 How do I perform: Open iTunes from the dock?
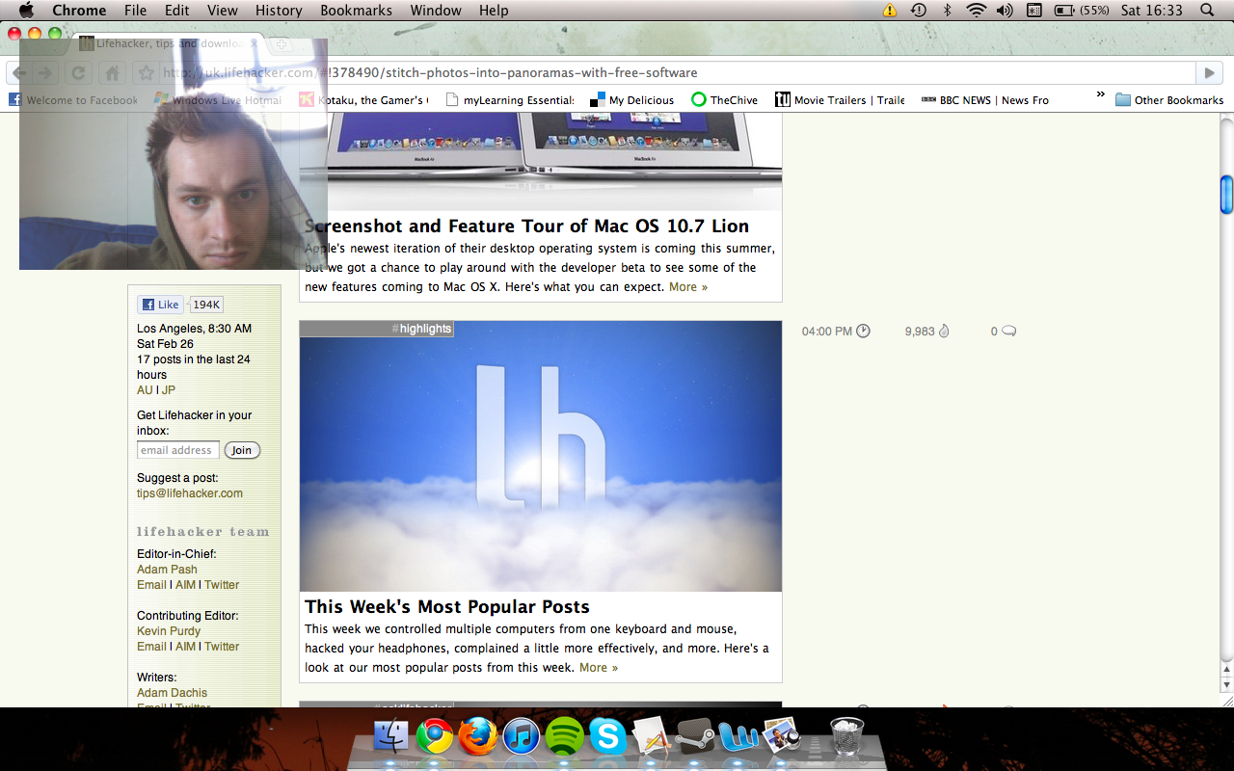pyautogui.click(x=522, y=737)
